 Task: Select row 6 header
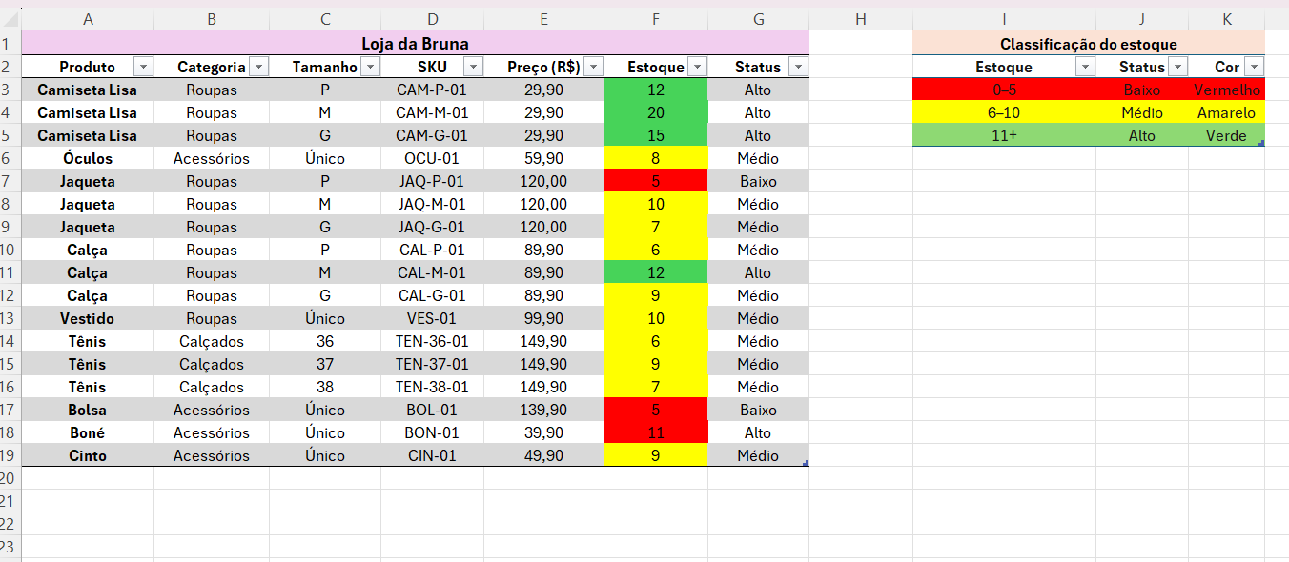pos(10,158)
